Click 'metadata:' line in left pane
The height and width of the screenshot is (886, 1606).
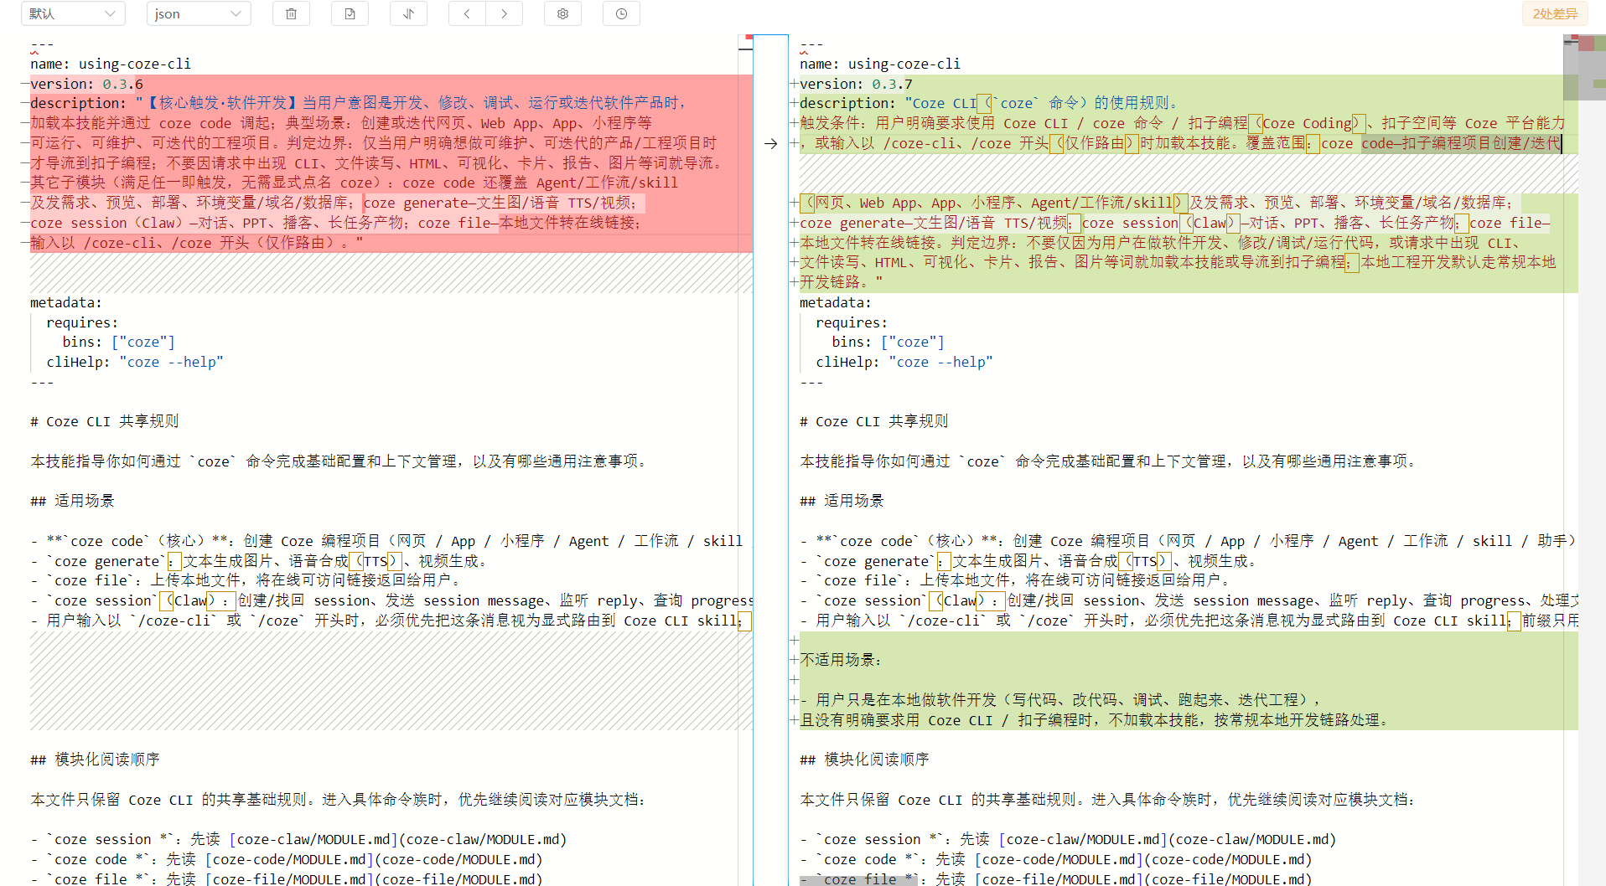(66, 302)
